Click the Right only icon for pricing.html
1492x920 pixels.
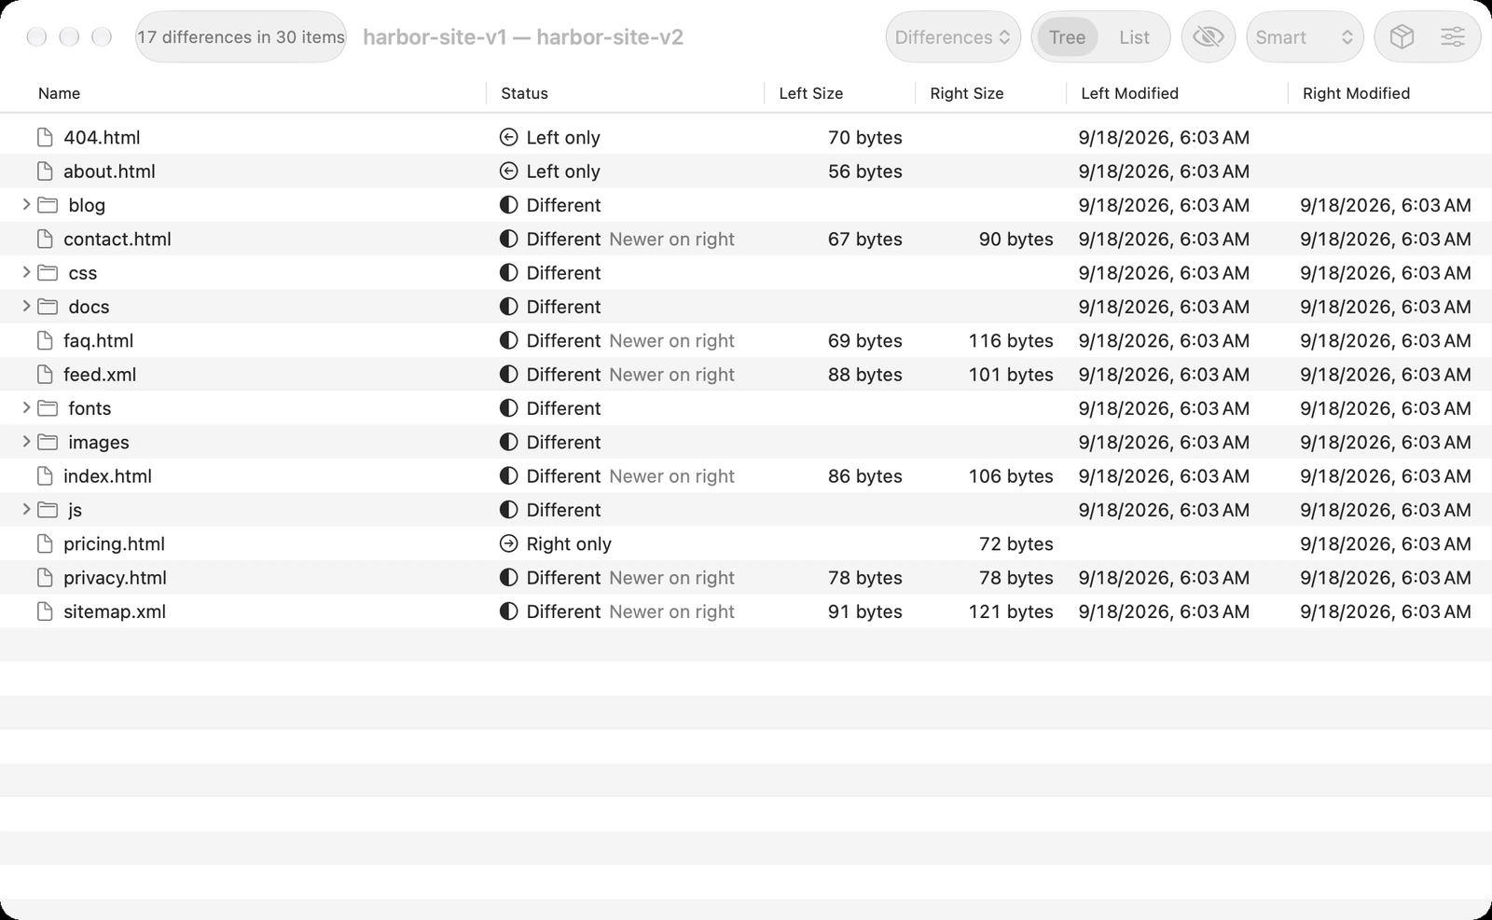tap(508, 543)
